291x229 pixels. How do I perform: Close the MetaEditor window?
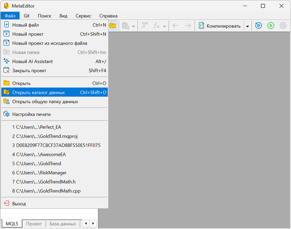coord(281,6)
